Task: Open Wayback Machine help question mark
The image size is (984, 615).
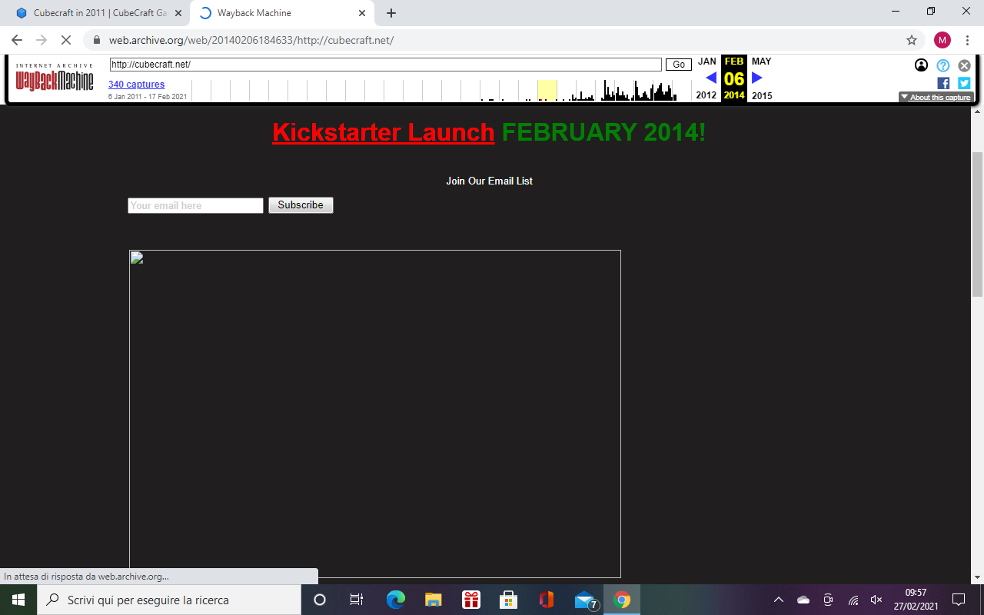Action: click(x=943, y=65)
